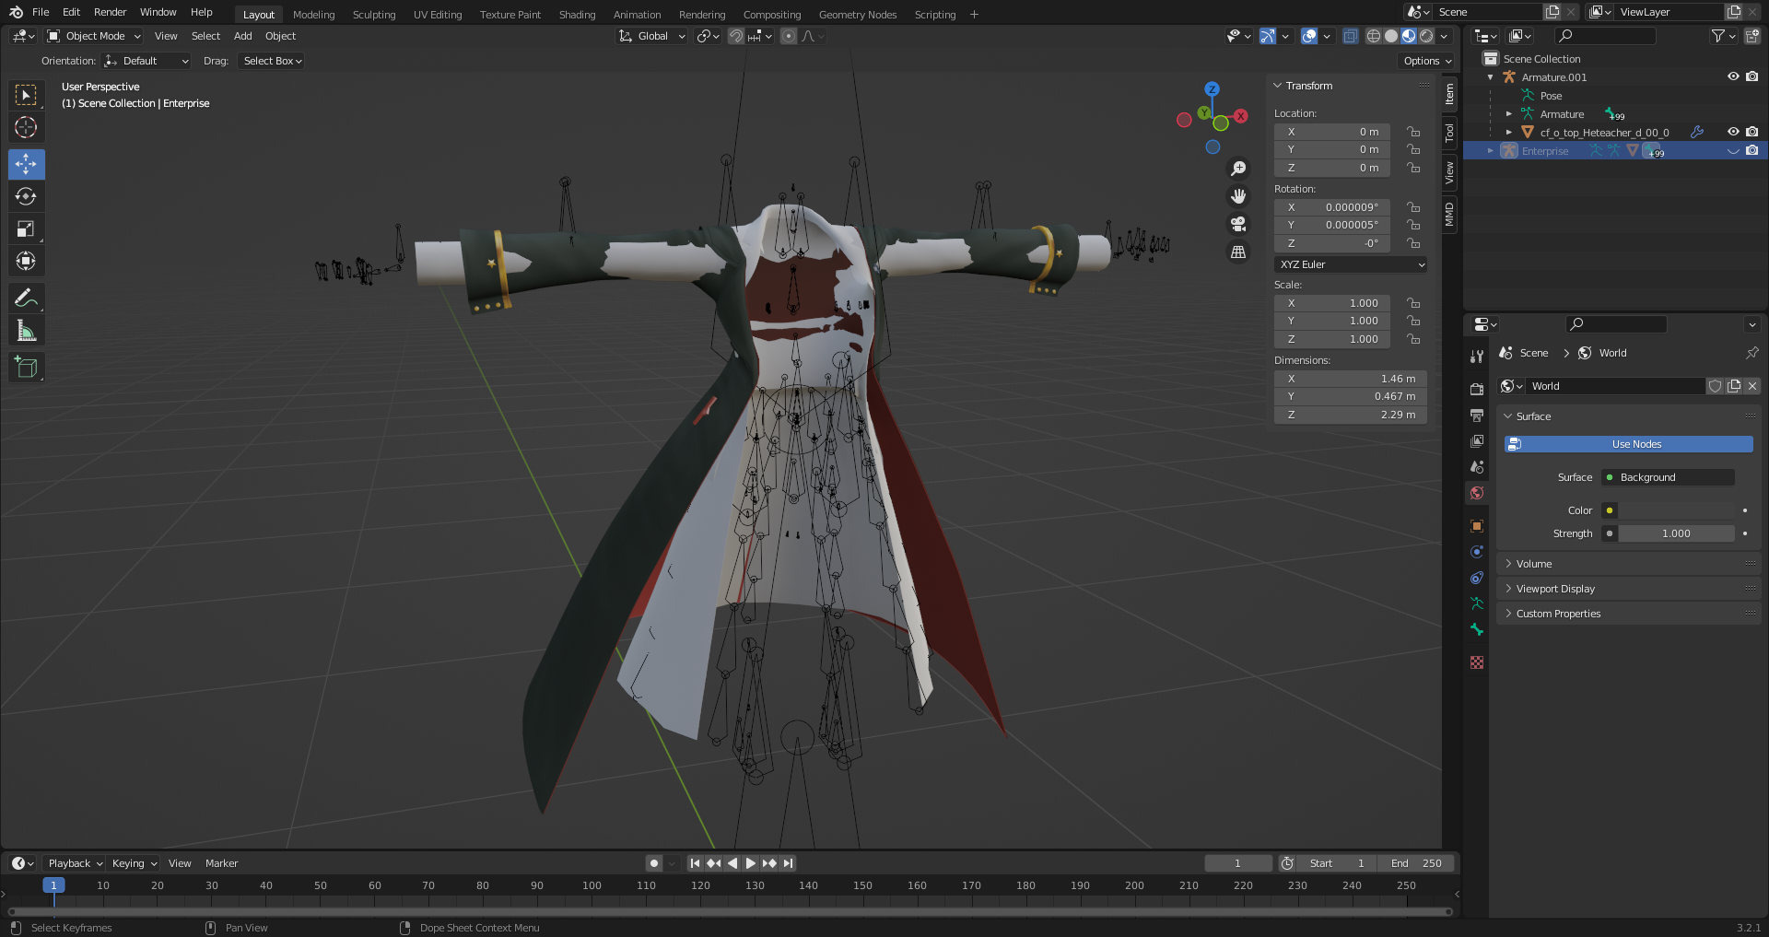The image size is (1769, 937).
Task: Toggle auto keying record button
Action: [654, 863]
